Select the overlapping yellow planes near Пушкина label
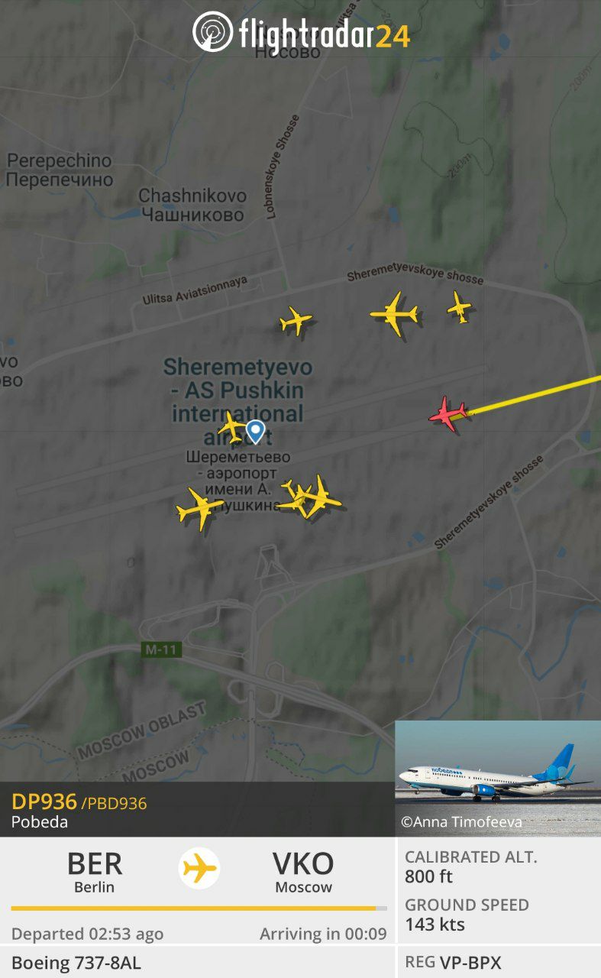 pos(309,497)
